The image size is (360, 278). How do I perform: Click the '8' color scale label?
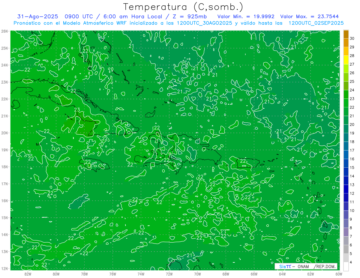coord(351,228)
